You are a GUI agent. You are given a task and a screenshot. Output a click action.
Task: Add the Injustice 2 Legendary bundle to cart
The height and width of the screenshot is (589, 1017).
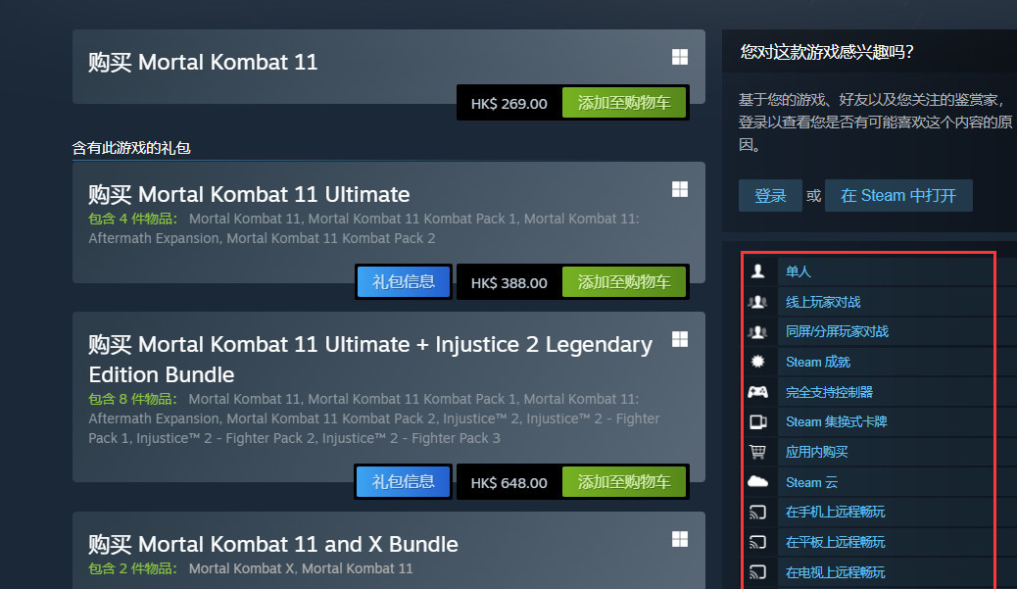click(624, 482)
